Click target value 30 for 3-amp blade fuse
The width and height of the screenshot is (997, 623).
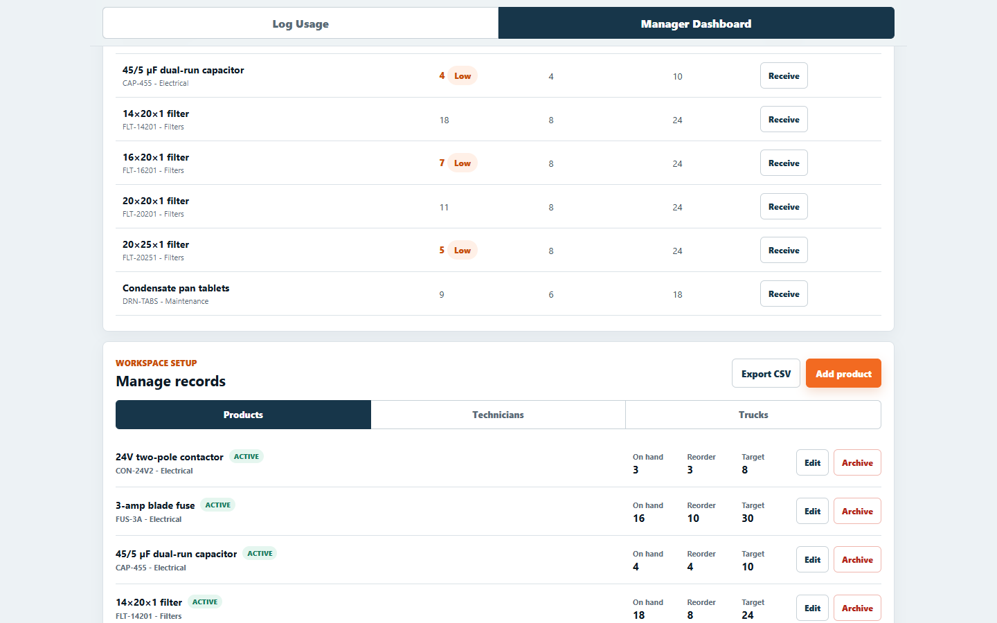pos(748,518)
